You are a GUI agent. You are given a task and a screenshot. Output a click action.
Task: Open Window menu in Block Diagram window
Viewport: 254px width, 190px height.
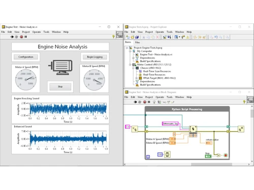point(179,97)
